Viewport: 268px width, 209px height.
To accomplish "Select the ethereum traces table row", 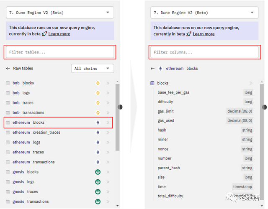I will coord(58,152).
